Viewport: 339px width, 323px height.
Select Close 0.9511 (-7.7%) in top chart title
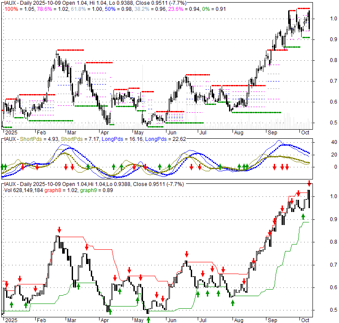click(160, 3)
